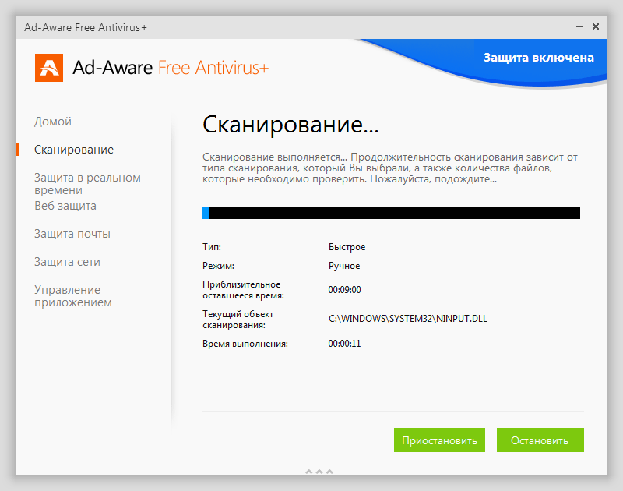Click the scan type value Быстрое

tap(347, 247)
